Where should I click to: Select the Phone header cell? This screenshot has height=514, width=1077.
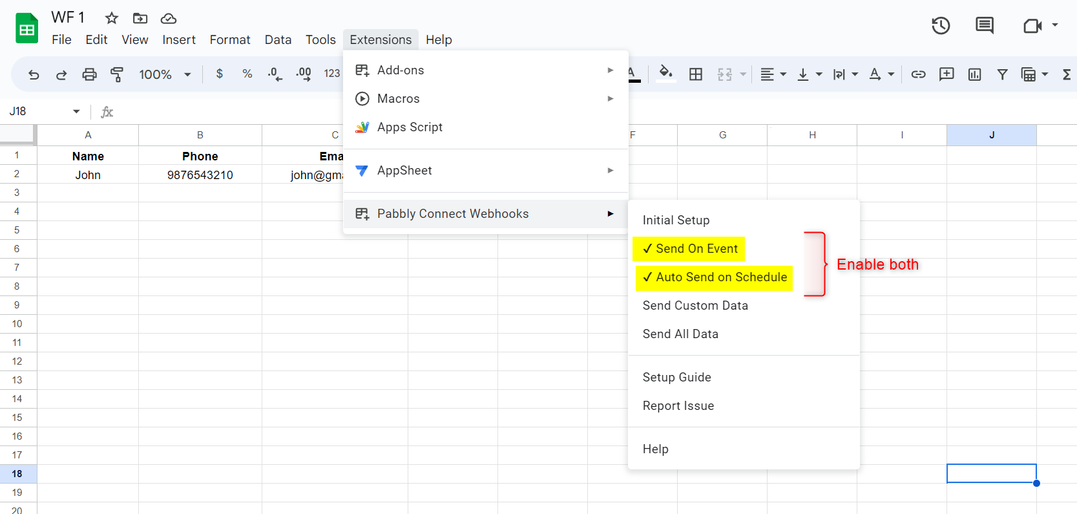coord(200,156)
